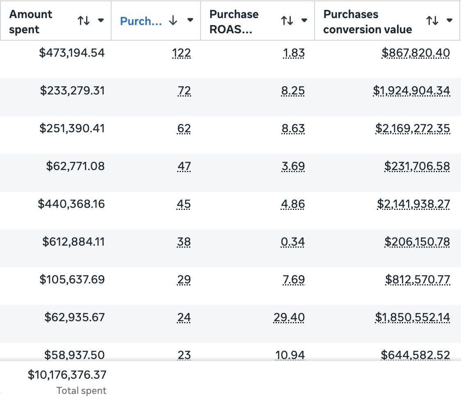Click the $231,706.58 conversion value
This screenshot has height=405, width=461.
coord(417,166)
